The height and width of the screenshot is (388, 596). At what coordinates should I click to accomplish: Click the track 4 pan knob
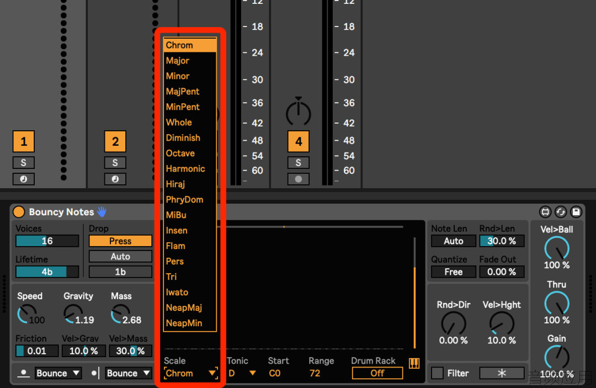pyautogui.click(x=299, y=113)
